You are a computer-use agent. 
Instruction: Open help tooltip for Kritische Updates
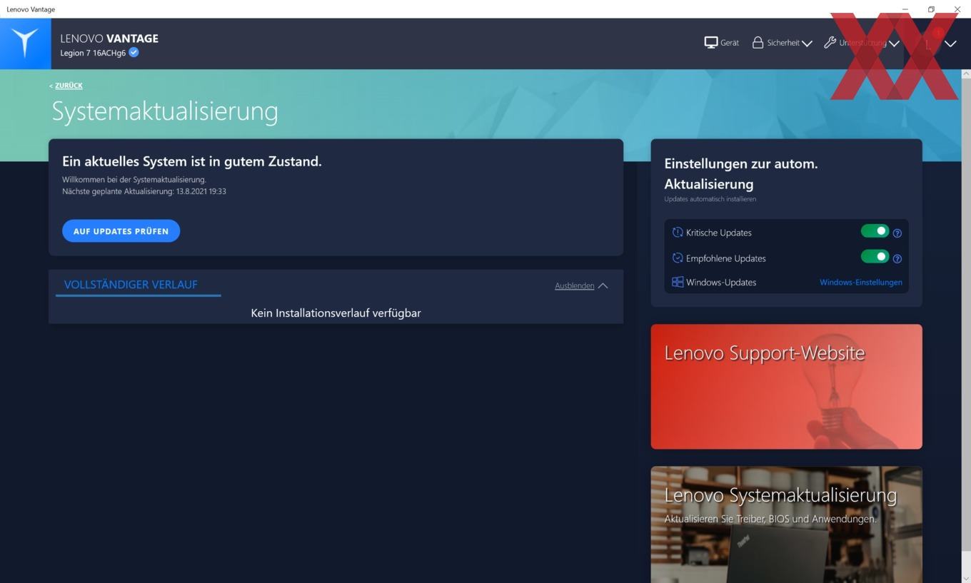pyautogui.click(x=897, y=233)
